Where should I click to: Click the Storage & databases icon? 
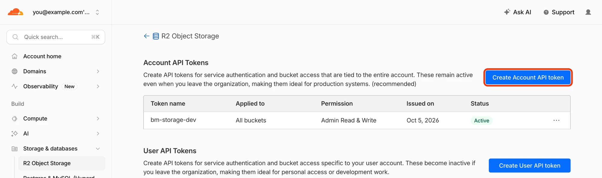tap(14, 149)
